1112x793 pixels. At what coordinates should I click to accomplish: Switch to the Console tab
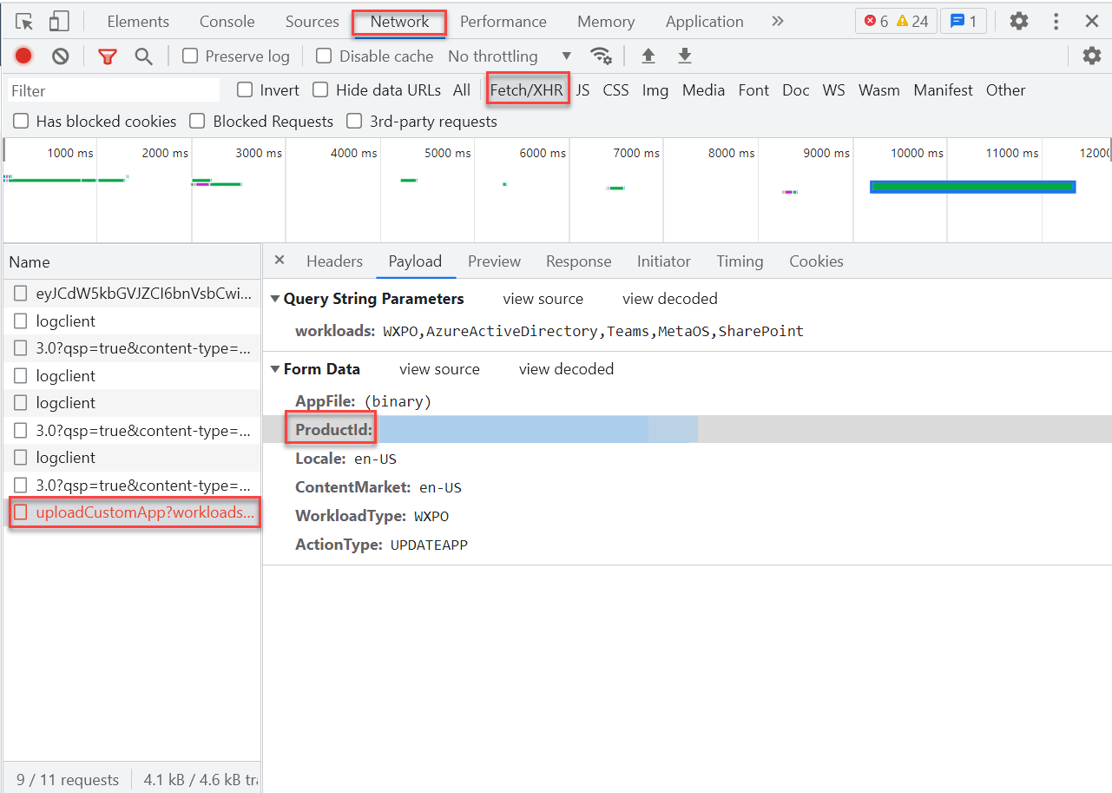pos(227,22)
